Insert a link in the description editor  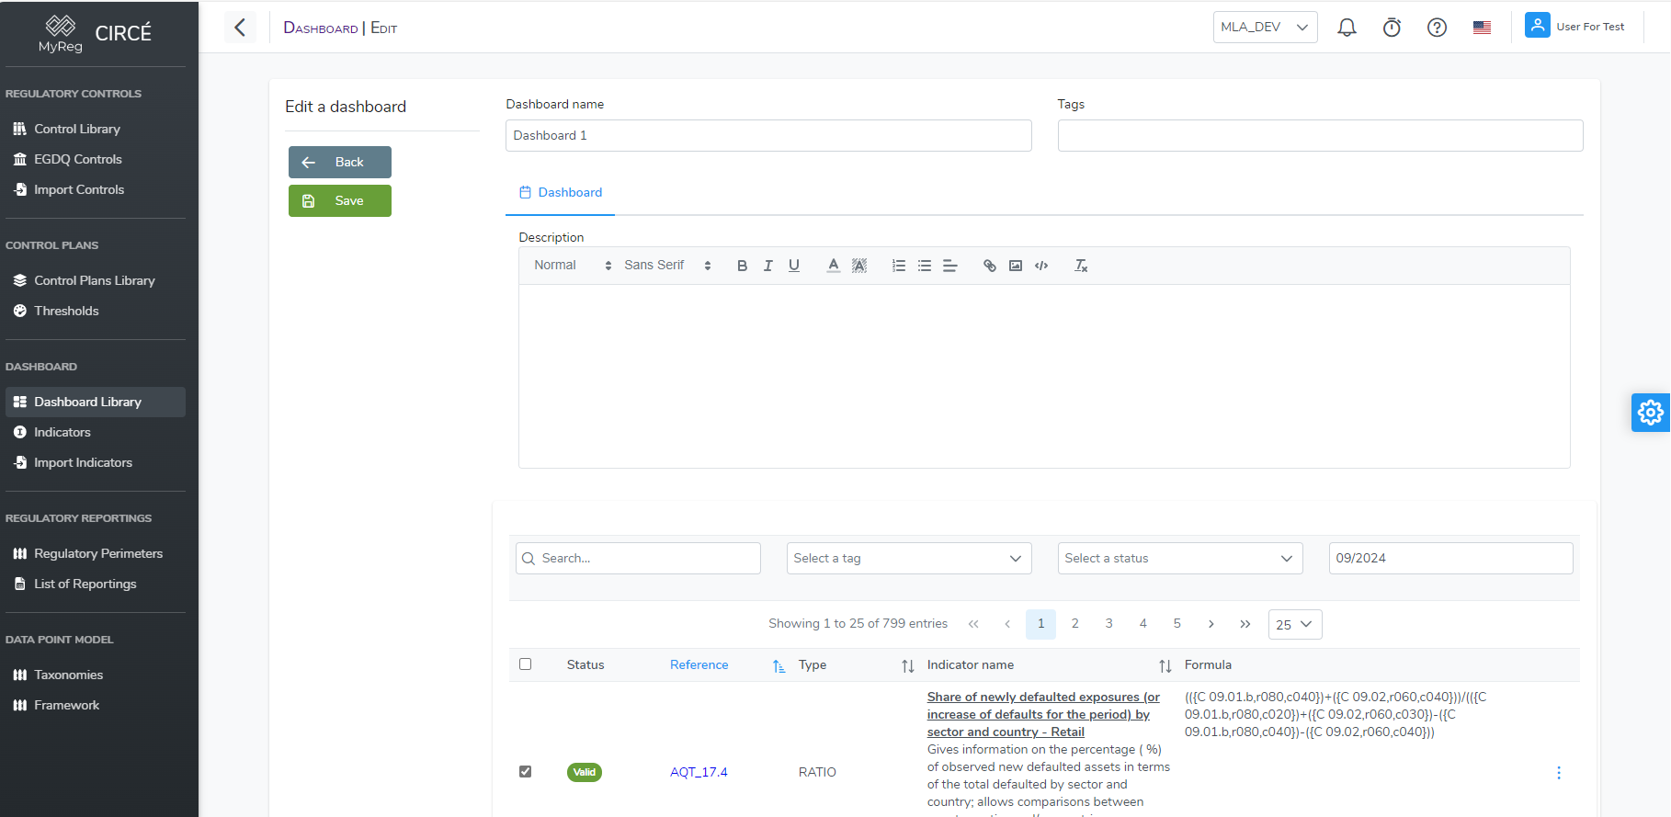coord(989,266)
